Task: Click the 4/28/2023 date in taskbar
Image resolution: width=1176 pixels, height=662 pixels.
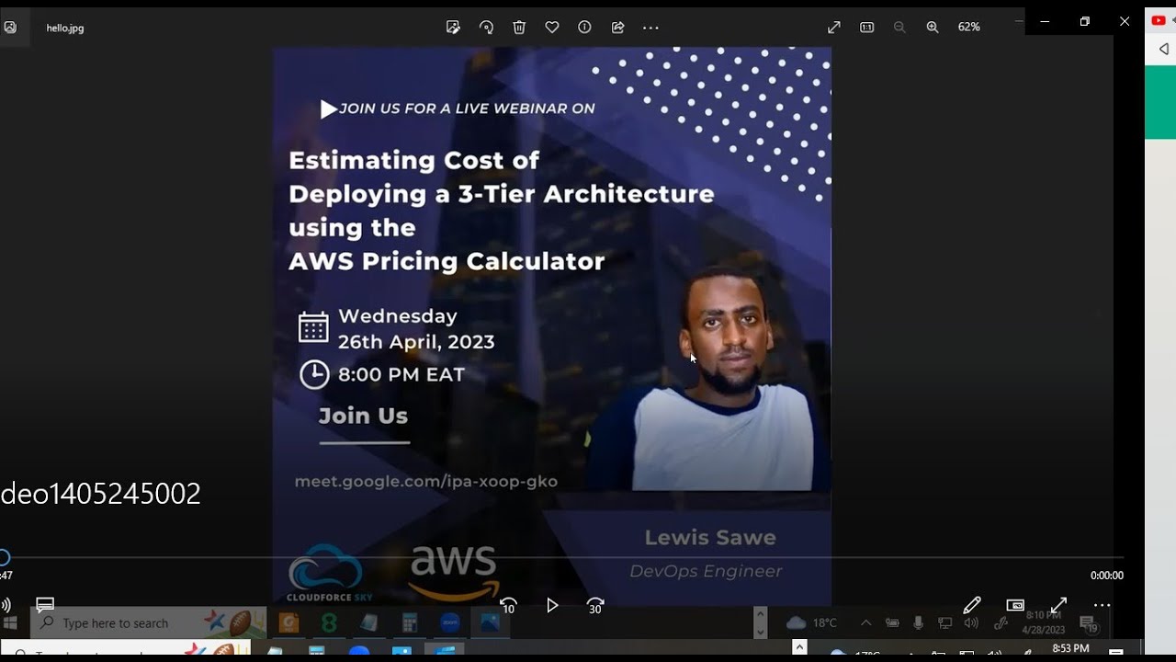Action: (1043, 630)
